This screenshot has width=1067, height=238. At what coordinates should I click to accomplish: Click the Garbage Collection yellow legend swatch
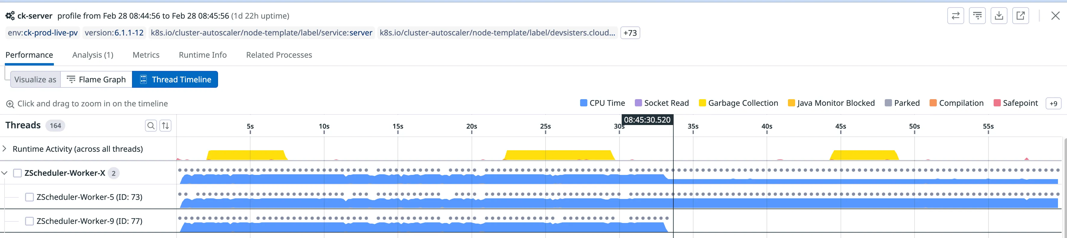click(x=702, y=103)
